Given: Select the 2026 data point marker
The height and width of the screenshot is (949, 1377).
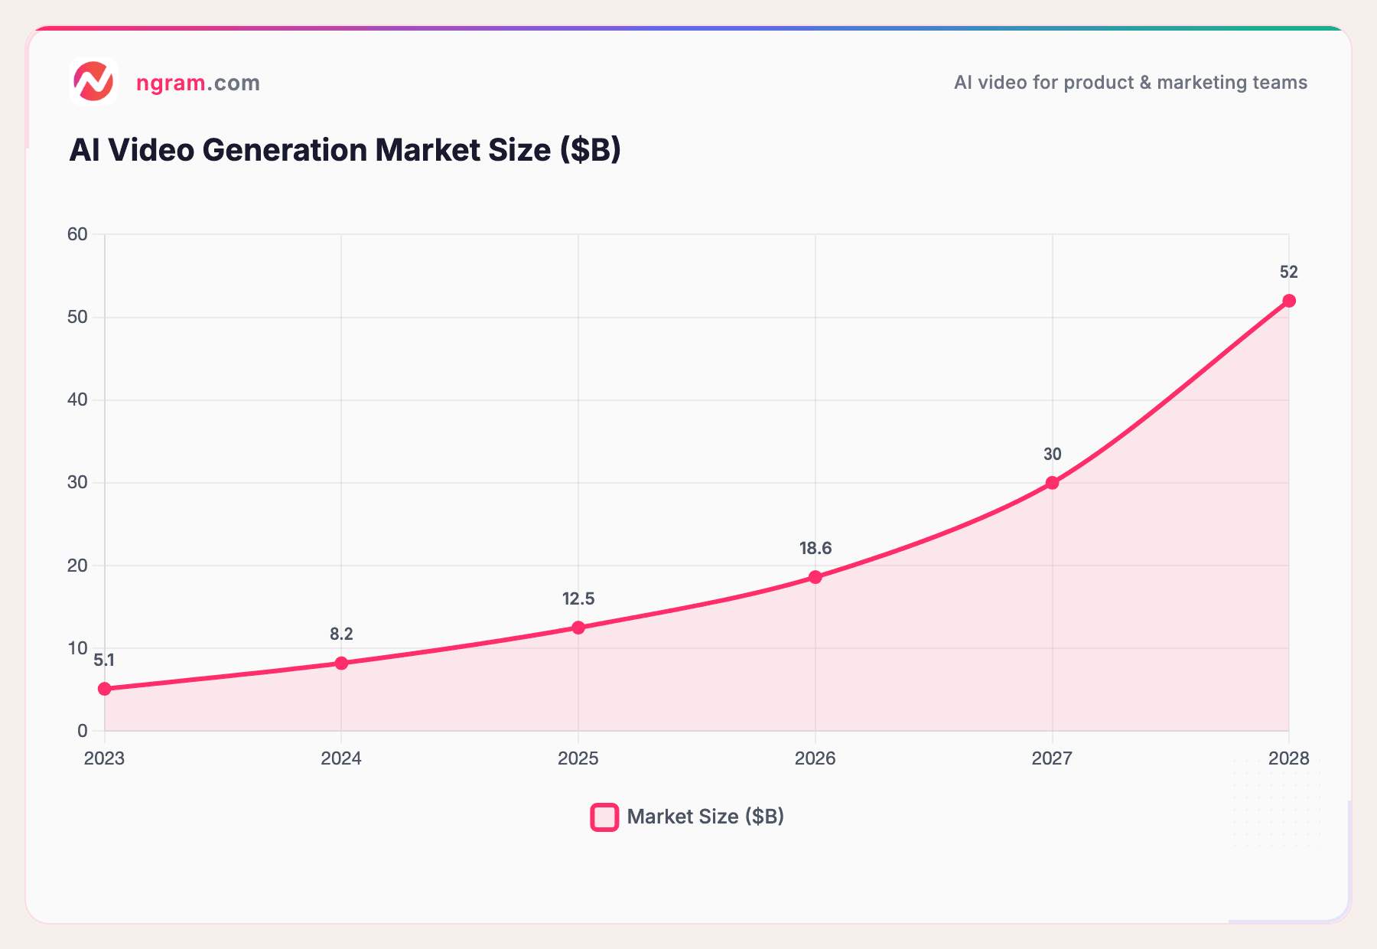Looking at the screenshot, I should 815,576.
